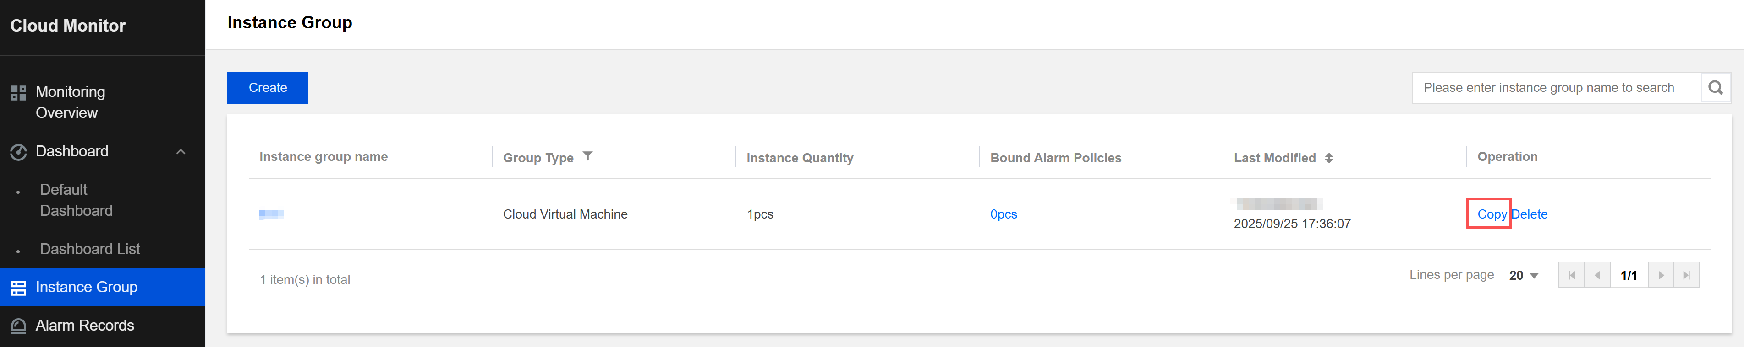Open the Lines per page dropdown

1523,275
